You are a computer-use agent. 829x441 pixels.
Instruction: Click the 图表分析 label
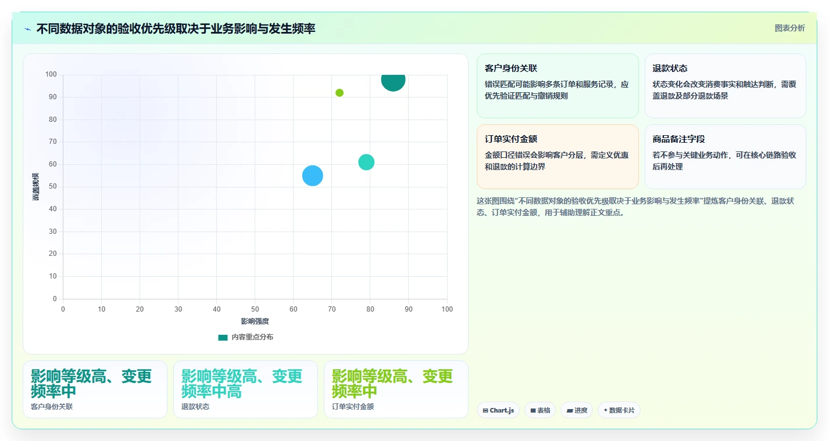pos(789,28)
